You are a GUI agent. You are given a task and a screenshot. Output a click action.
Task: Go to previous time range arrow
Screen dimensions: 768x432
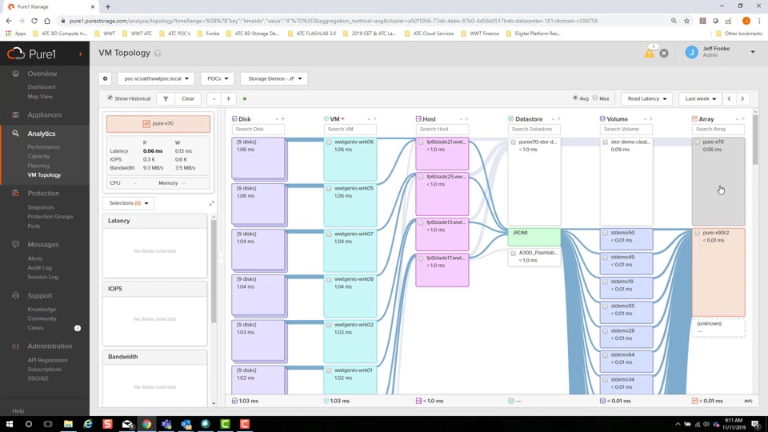(x=729, y=99)
